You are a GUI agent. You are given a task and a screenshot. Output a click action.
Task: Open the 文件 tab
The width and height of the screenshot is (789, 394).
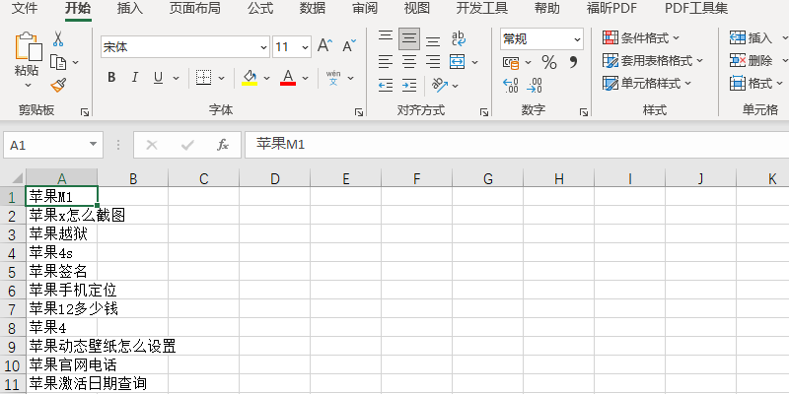[25, 8]
